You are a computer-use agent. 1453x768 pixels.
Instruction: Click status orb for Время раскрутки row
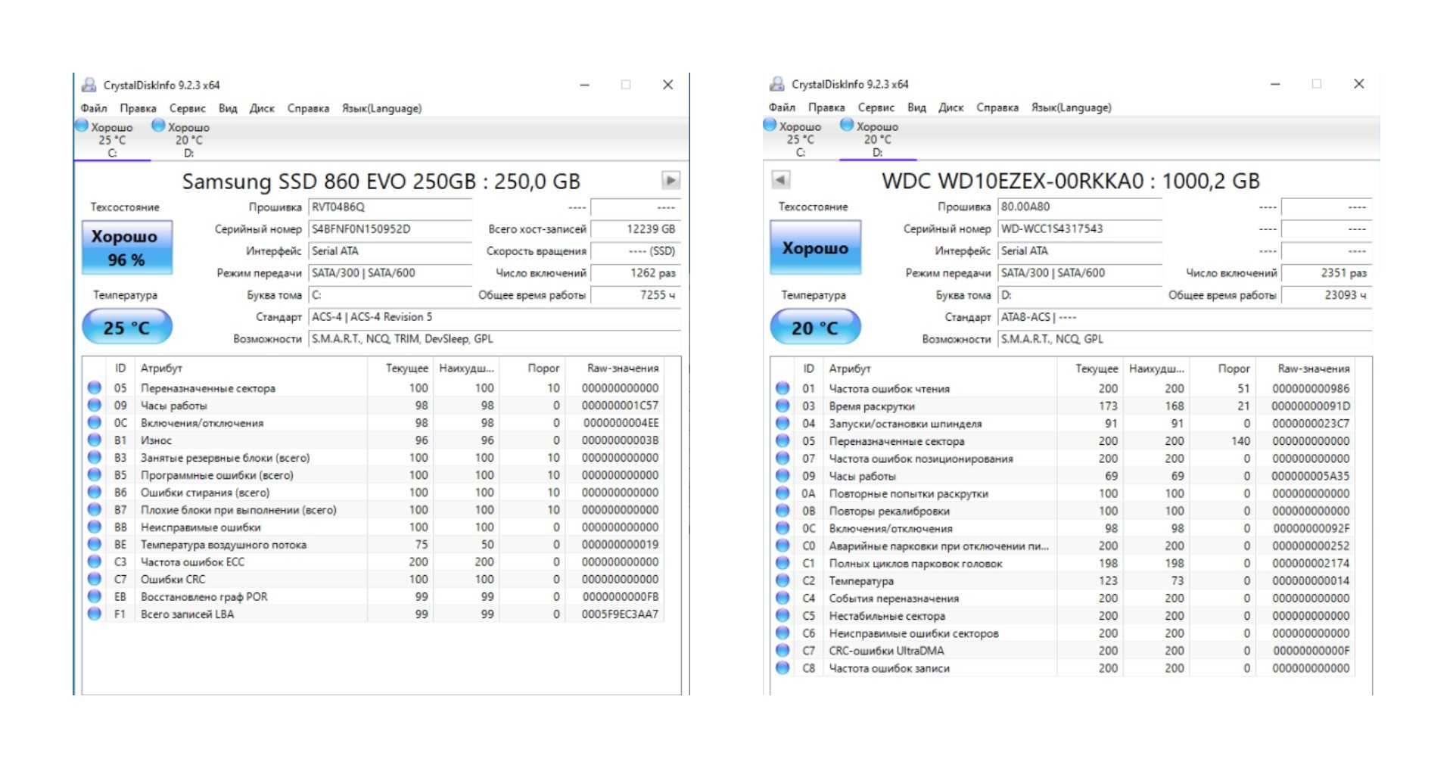tap(783, 406)
